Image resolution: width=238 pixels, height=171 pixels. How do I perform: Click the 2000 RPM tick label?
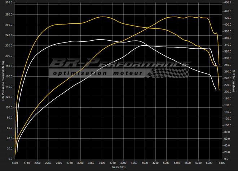click(x=38, y=163)
